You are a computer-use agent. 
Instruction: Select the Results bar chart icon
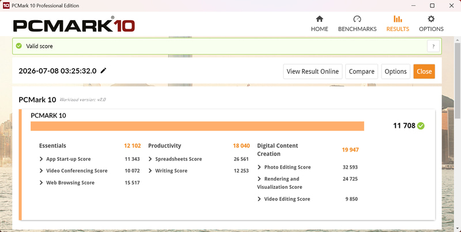pos(398,19)
